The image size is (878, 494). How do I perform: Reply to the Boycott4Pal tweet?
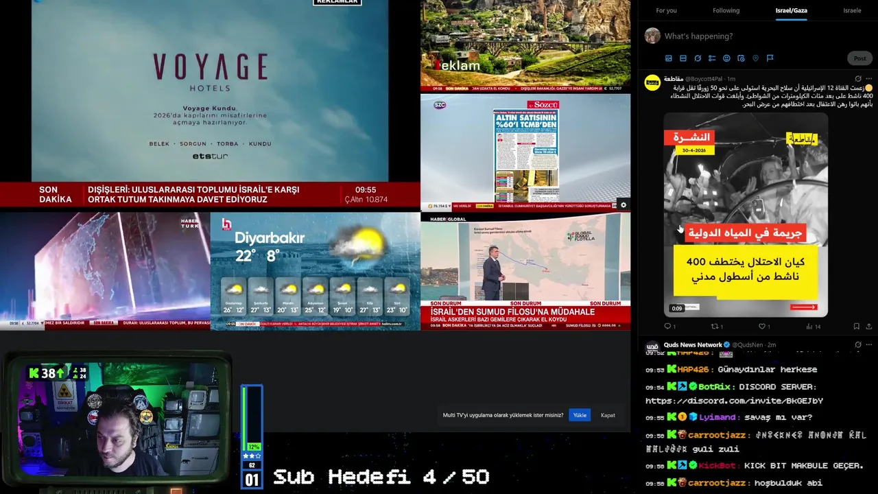pos(667,327)
